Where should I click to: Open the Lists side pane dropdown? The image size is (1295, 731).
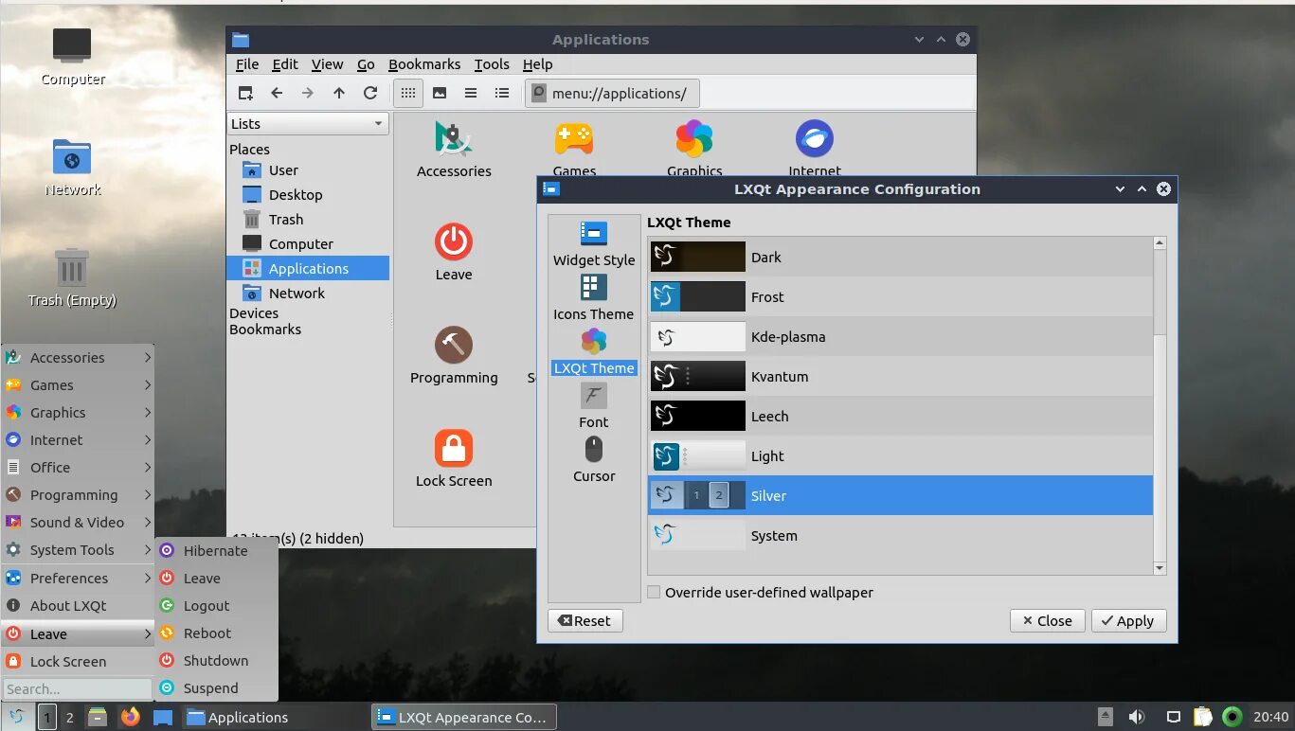pyautogui.click(x=308, y=123)
